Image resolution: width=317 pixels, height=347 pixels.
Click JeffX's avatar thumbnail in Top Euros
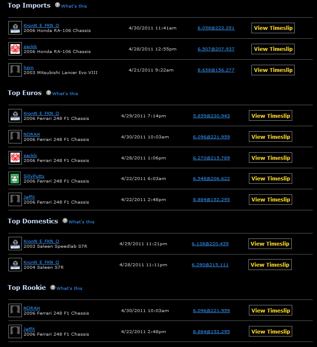pos(15,199)
